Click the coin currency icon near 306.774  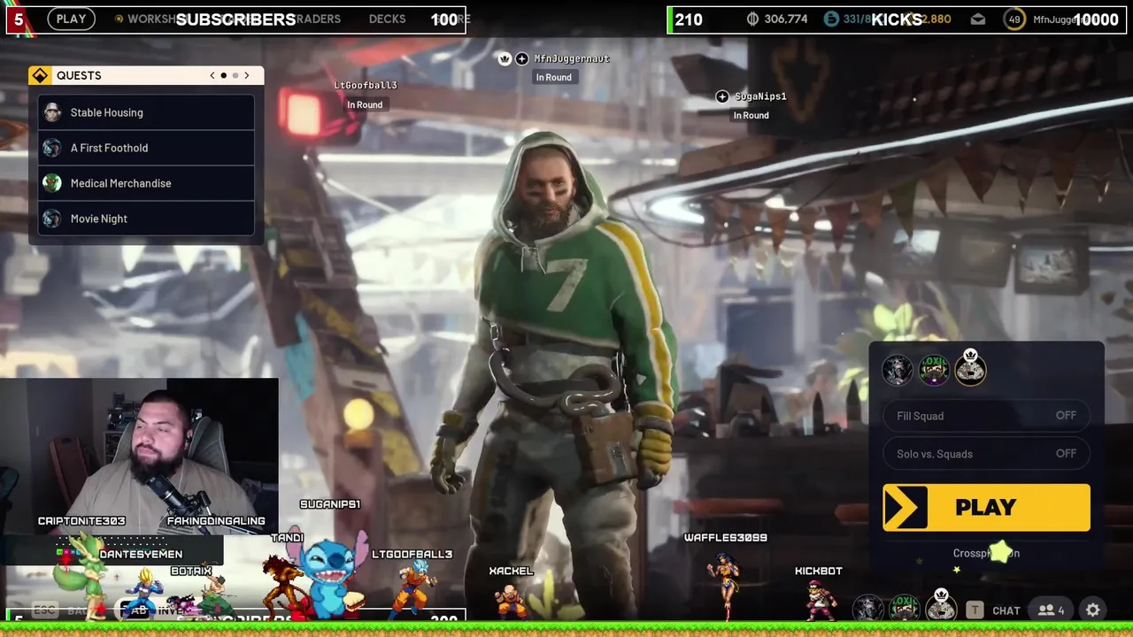pos(752,19)
